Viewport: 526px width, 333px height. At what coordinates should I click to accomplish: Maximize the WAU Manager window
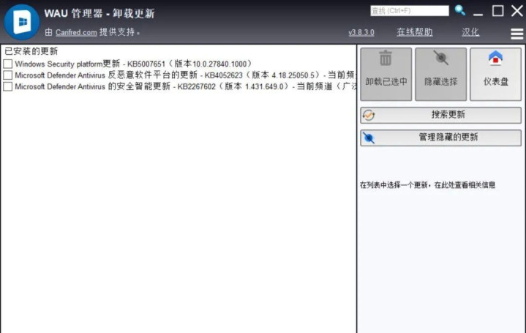pyautogui.click(x=497, y=11)
